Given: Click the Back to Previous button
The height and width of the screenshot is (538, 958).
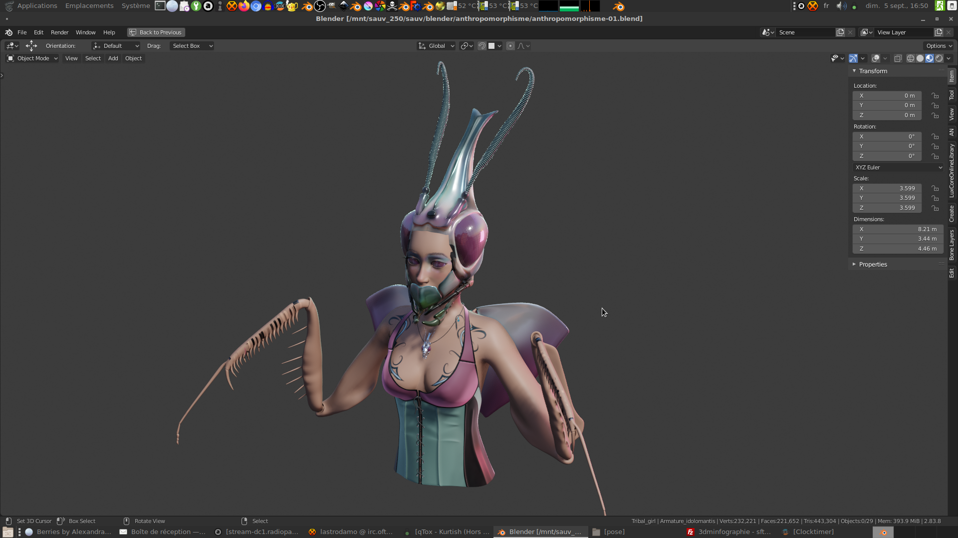Looking at the screenshot, I should coord(156,32).
